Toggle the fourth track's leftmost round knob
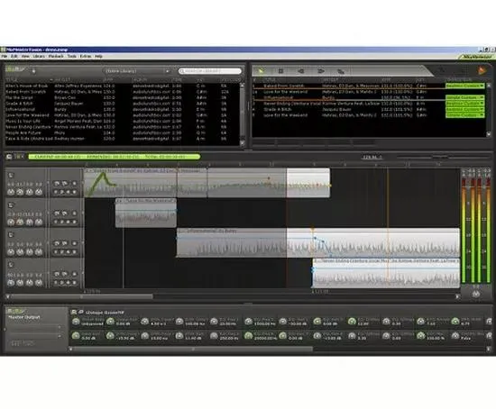This screenshot has width=496, height=409. pos(11,283)
